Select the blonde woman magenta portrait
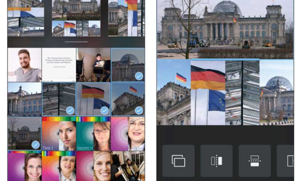 click(x=93, y=166)
